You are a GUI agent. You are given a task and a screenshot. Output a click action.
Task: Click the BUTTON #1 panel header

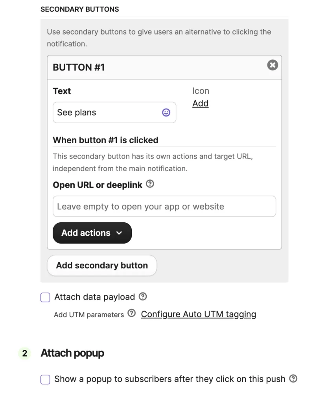pyautogui.click(x=157, y=67)
